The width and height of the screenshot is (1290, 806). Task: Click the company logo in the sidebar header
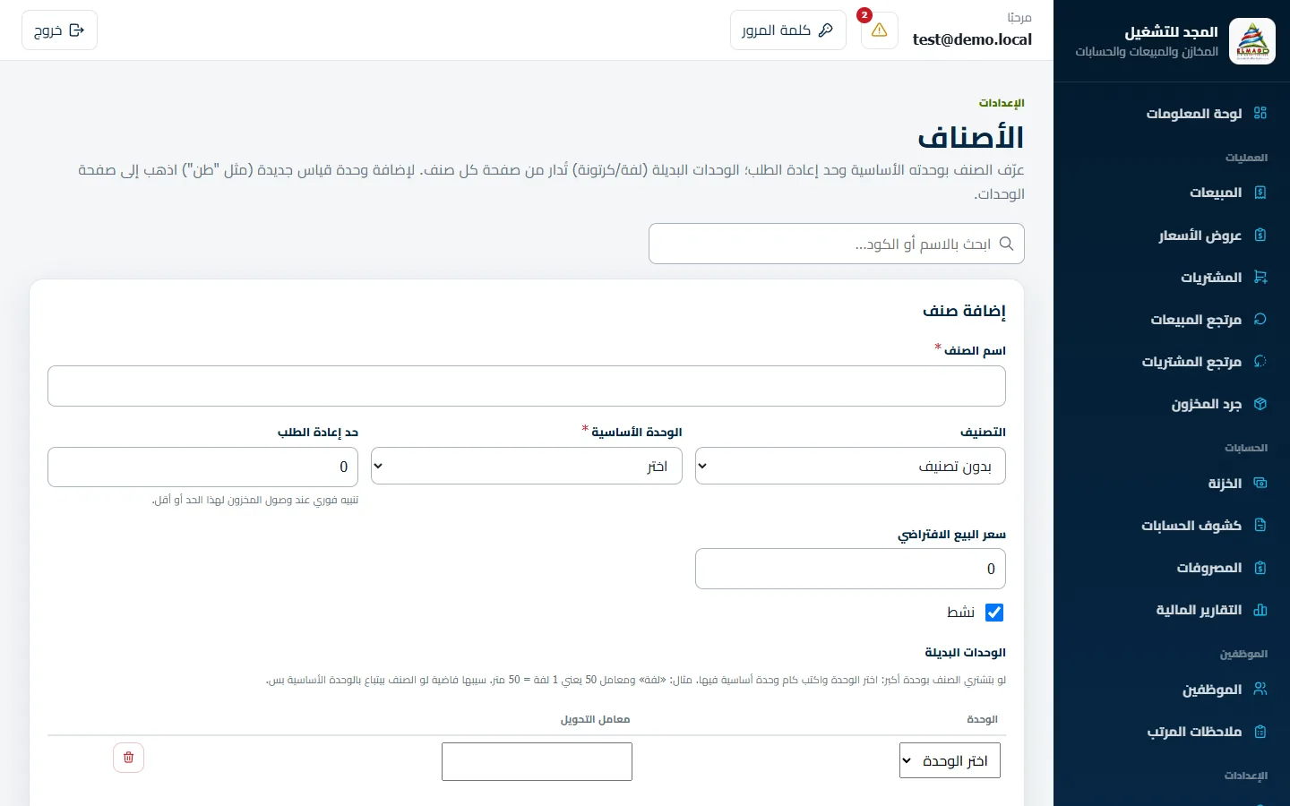click(x=1252, y=41)
